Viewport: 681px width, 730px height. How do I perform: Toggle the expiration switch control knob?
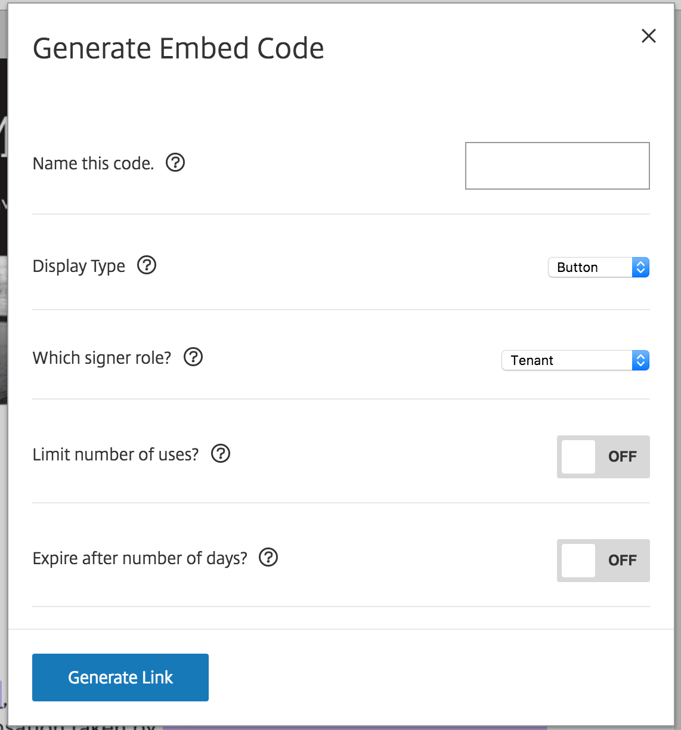pos(577,561)
